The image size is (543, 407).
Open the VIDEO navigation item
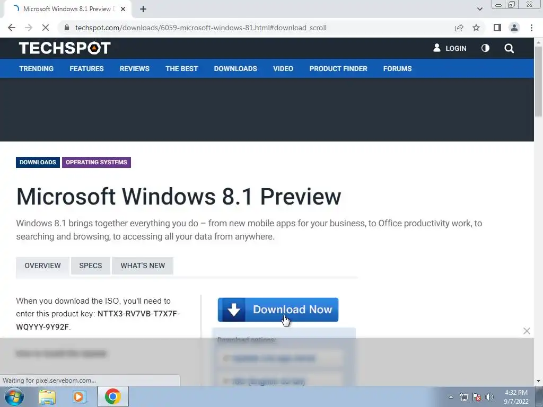coord(283,68)
